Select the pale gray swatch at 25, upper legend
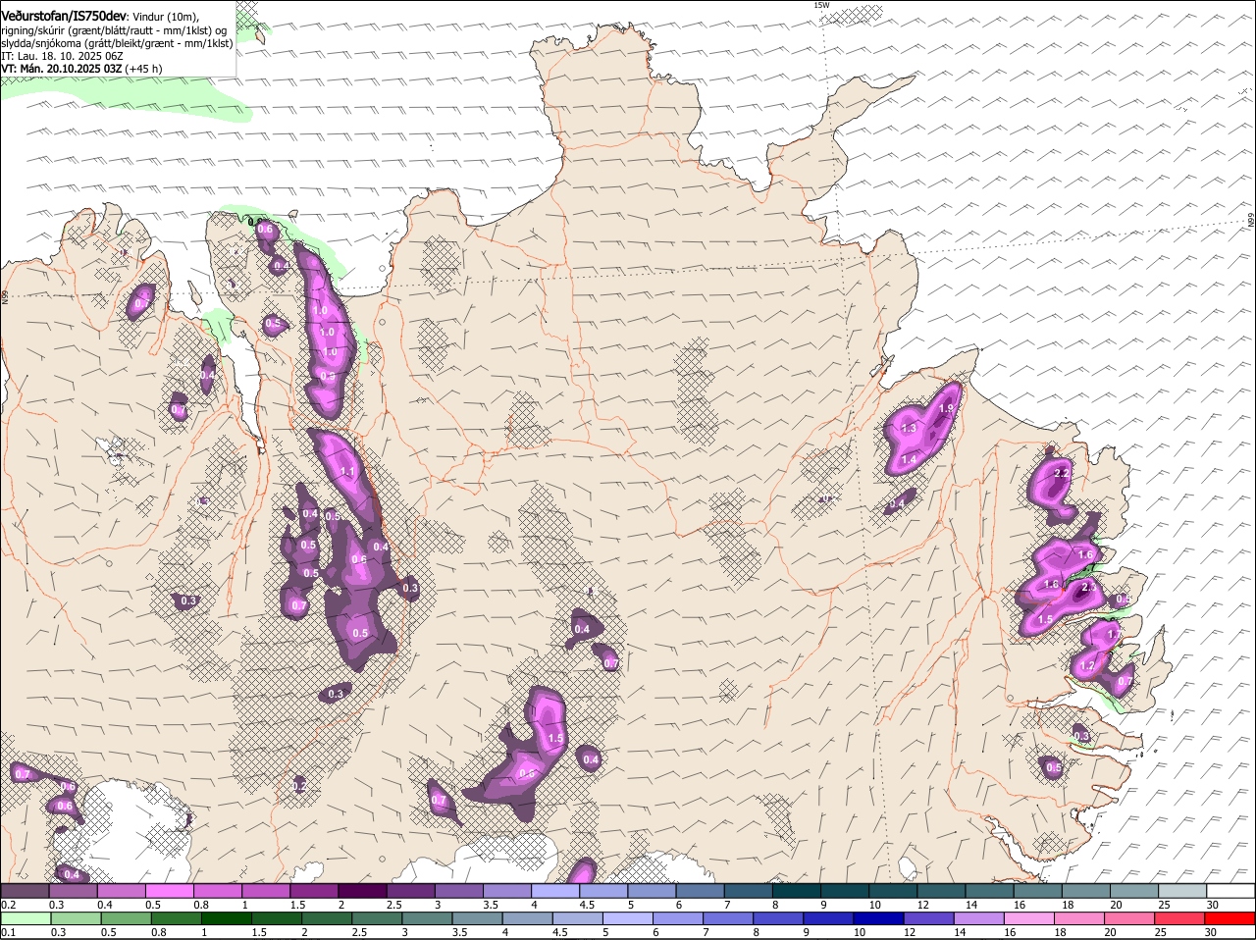This screenshot has height=940, width=1256. (1183, 890)
